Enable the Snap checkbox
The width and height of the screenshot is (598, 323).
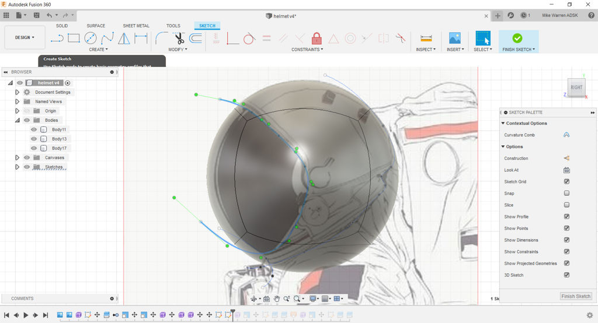click(566, 193)
